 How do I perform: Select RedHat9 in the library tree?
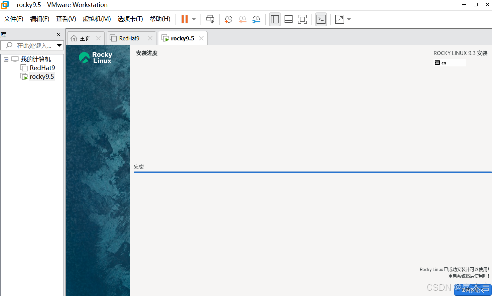(x=42, y=68)
